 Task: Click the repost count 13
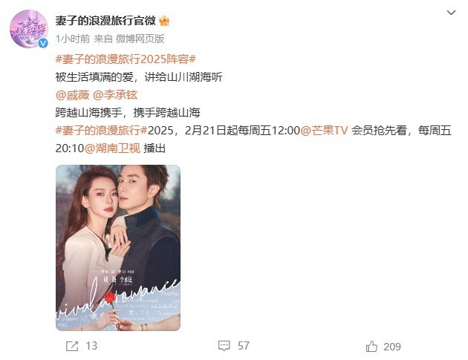pyautogui.click(x=91, y=346)
